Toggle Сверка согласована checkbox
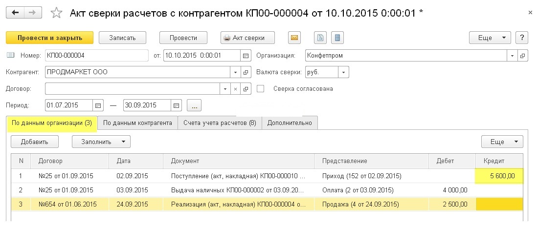538x228 pixels. point(261,89)
